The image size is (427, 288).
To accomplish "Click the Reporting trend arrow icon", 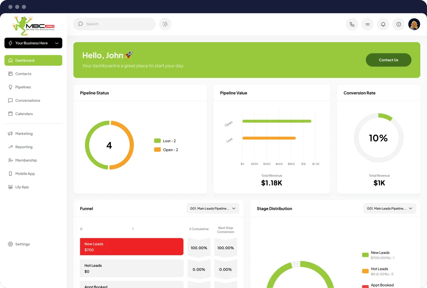I will 10,147.
